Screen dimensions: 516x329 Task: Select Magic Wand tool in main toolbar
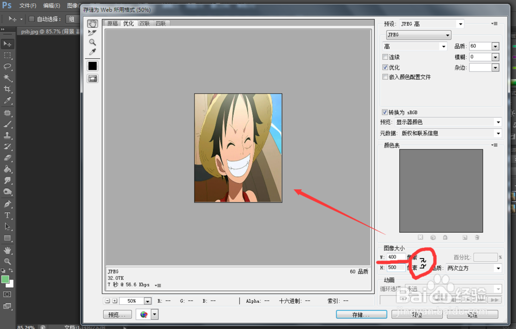7,78
